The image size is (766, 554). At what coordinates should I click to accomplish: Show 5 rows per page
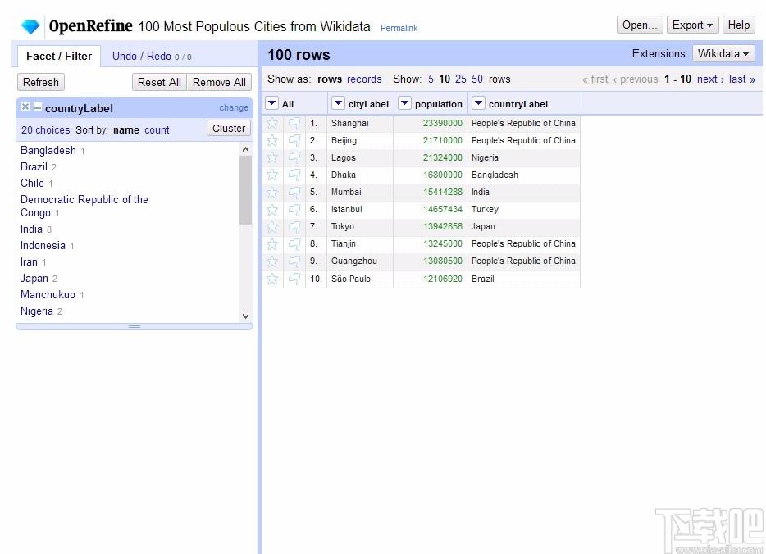pos(431,79)
